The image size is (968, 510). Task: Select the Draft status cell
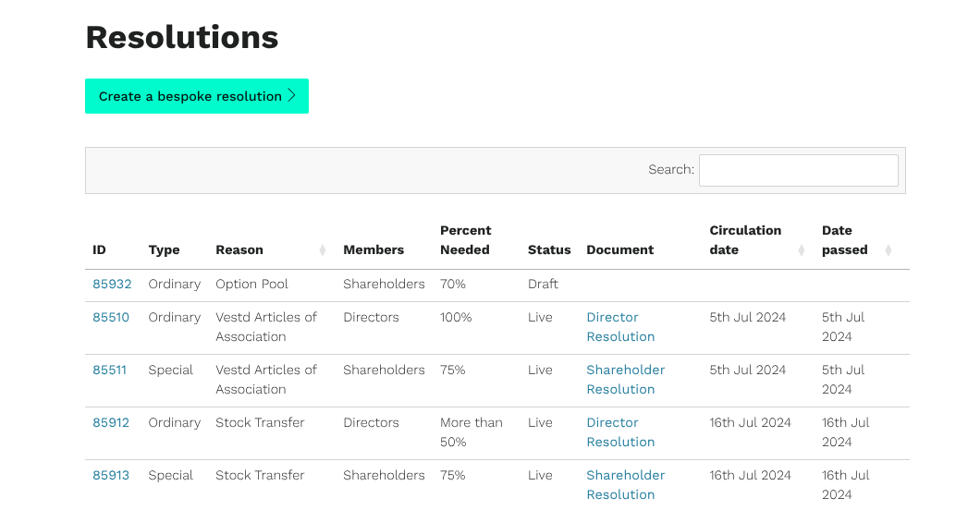[x=543, y=285]
